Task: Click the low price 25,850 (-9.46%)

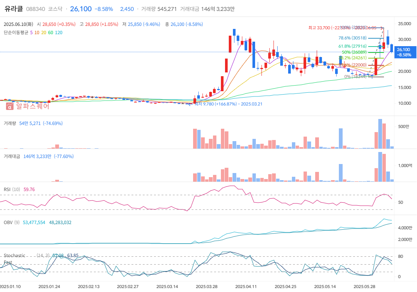Action: pyautogui.click(x=144, y=24)
